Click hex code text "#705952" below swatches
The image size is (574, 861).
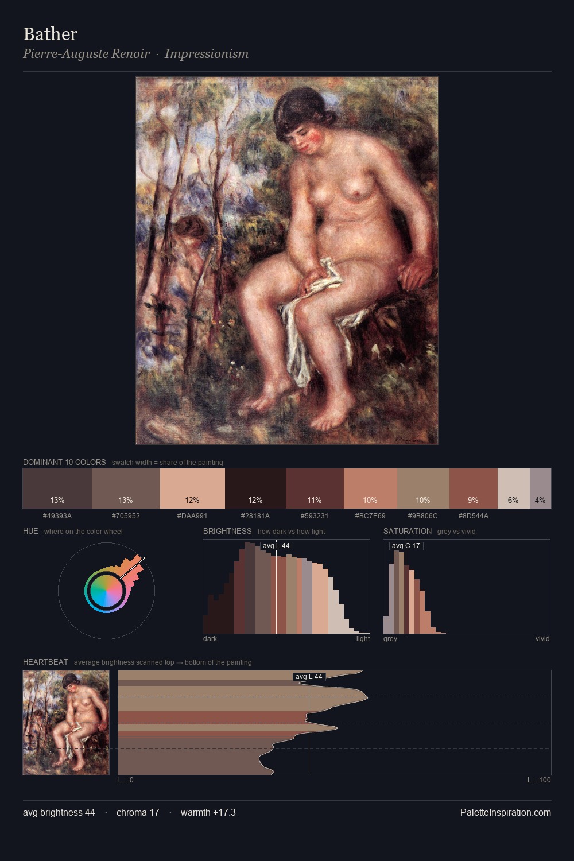(126, 516)
